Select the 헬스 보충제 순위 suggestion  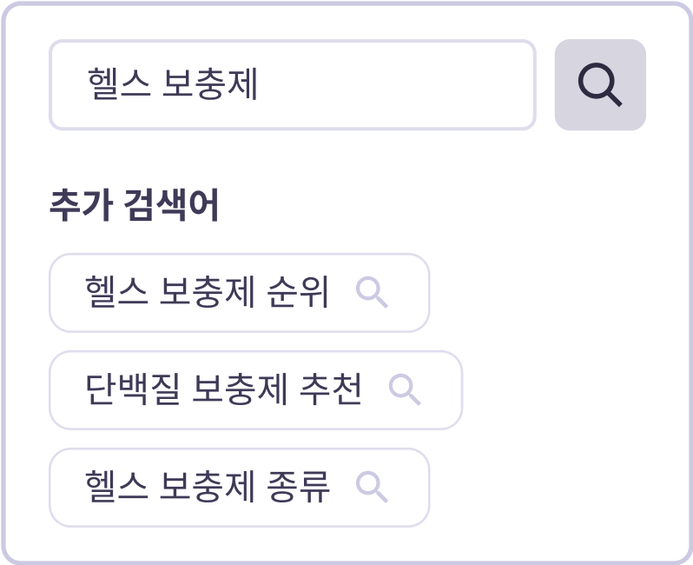(x=208, y=293)
